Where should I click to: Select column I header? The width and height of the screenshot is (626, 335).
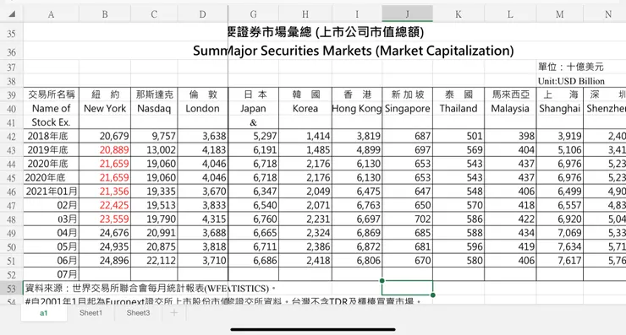(357, 14)
